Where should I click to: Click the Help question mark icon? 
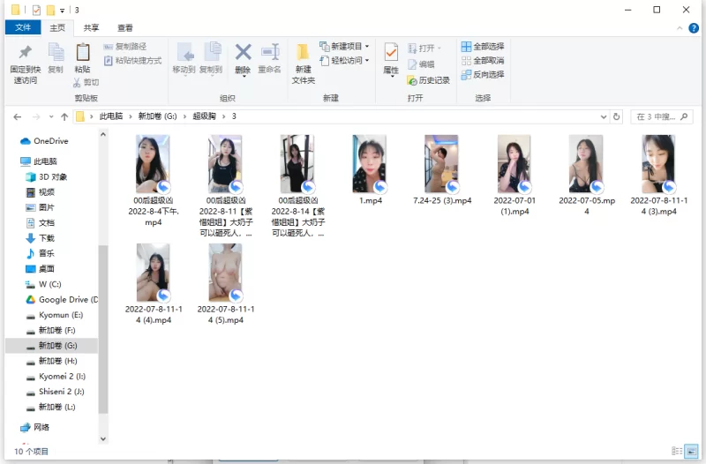[x=694, y=28]
